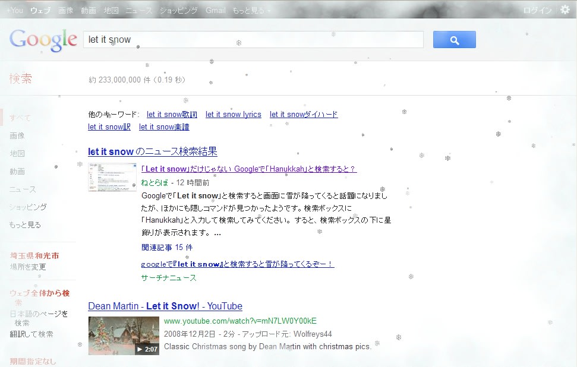
Task: Select 日本語のページを検索 filter
Action: coord(39,318)
